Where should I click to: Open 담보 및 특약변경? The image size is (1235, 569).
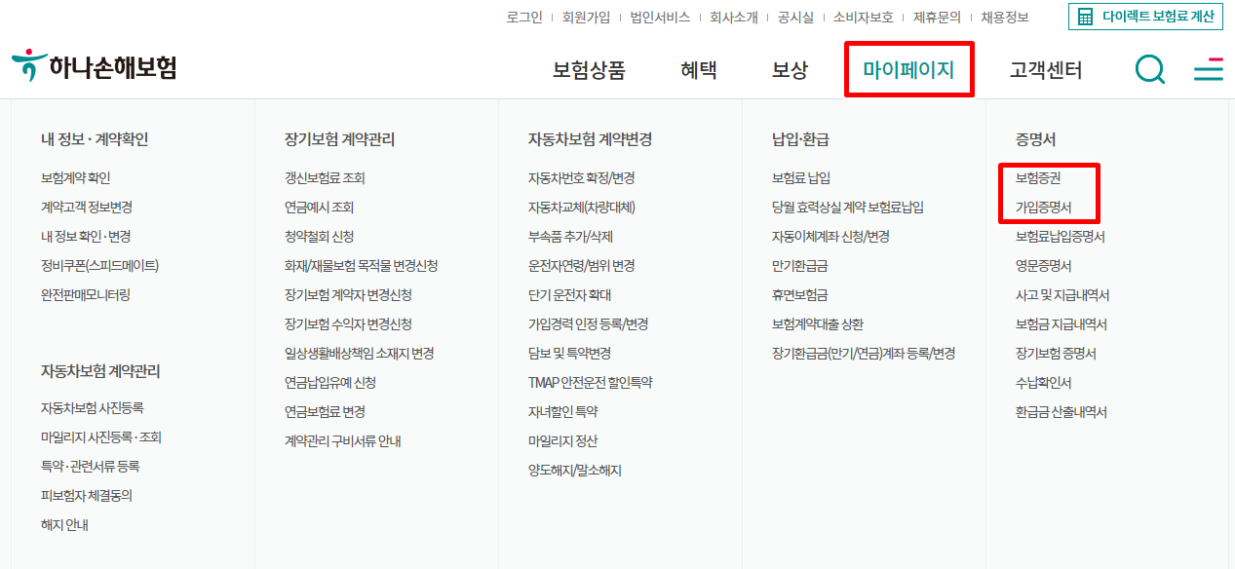[x=570, y=354]
